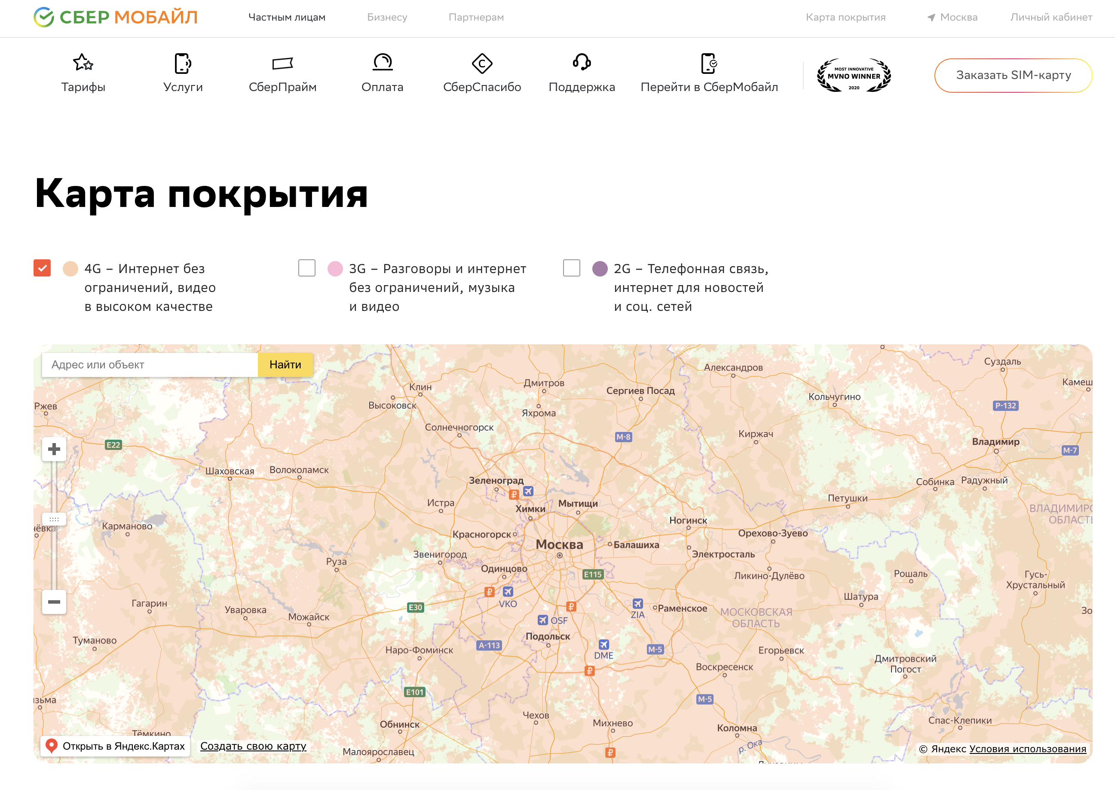Click the P-132 road marker on map

[x=1005, y=406]
